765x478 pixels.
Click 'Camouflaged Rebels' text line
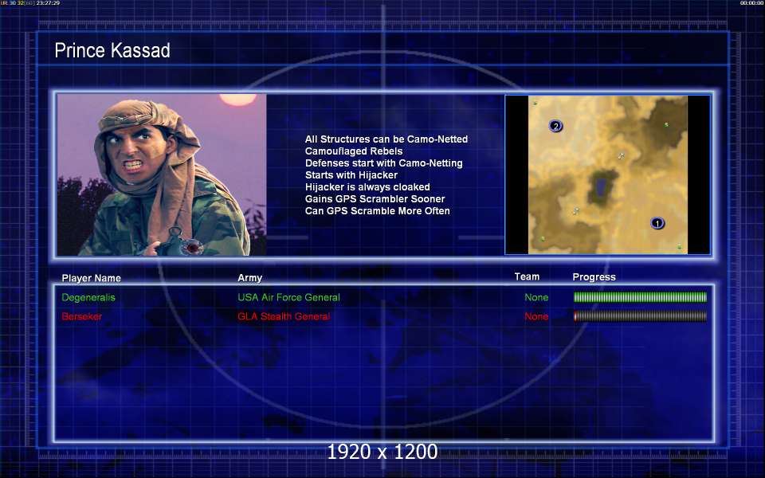click(x=354, y=151)
